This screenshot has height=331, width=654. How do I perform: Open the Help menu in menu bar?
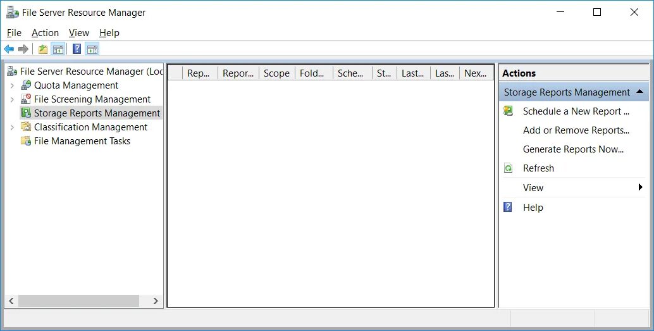coord(109,33)
